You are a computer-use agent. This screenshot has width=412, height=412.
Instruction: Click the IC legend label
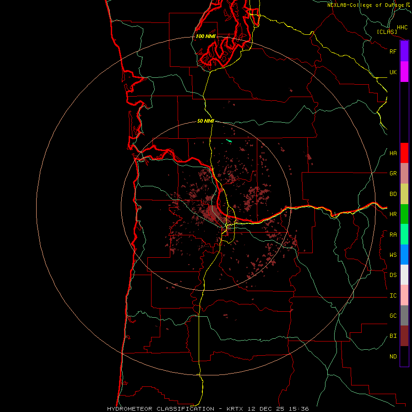(x=393, y=296)
